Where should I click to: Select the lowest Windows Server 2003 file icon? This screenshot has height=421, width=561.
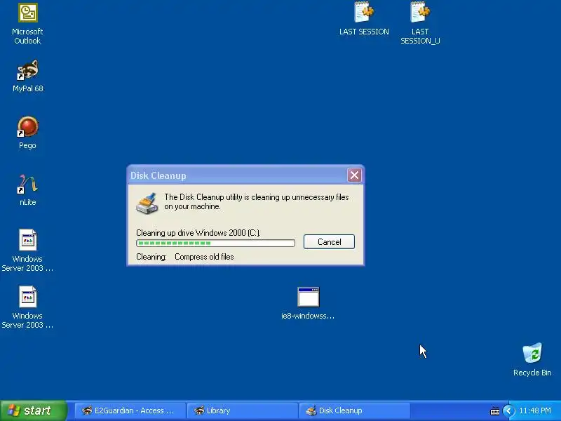click(x=27, y=297)
